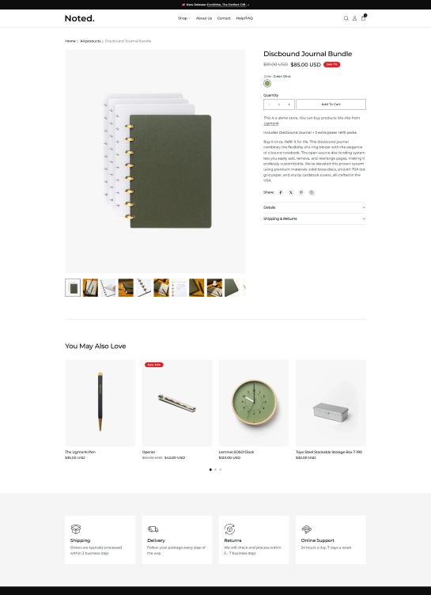Open the Shop dropdown menu
The width and height of the screenshot is (431, 595).
(x=184, y=18)
